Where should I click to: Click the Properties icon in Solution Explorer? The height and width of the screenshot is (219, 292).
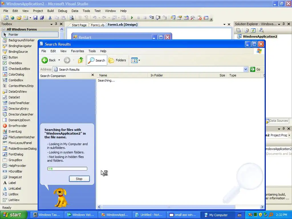click(x=238, y=30)
